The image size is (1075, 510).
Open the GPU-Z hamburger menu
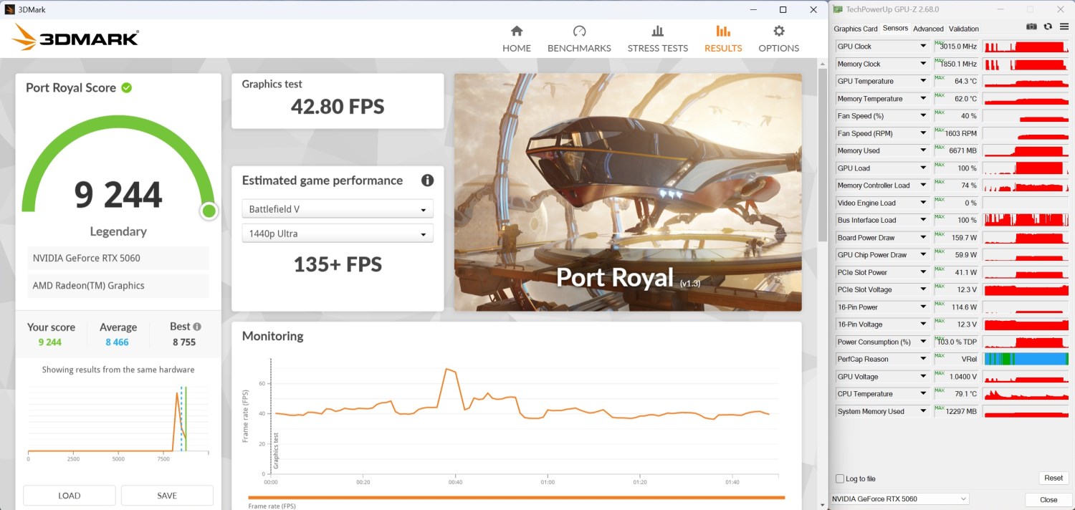click(x=1064, y=27)
